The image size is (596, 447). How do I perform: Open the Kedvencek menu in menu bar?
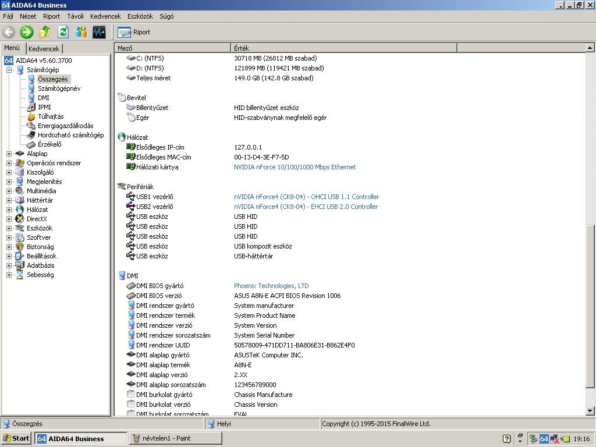tap(105, 16)
